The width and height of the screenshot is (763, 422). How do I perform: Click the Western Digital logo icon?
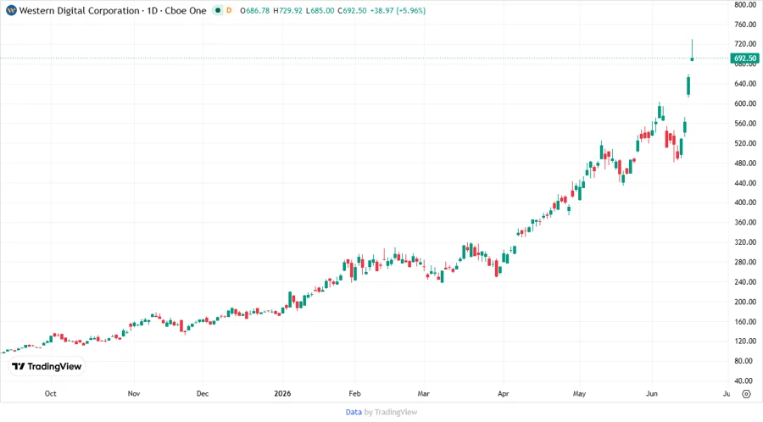(x=11, y=10)
